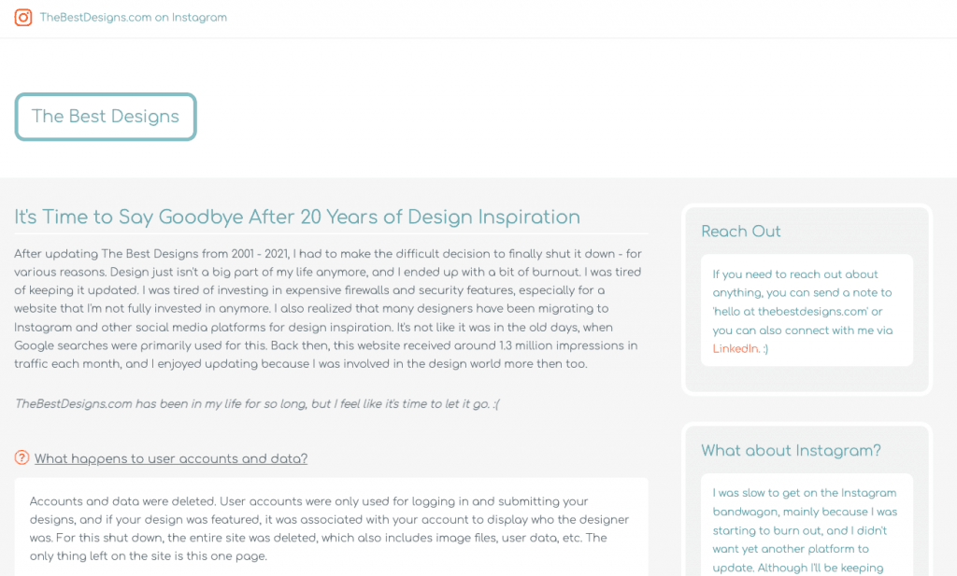This screenshot has width=957, height=576.
Task: Click The Best Designs logo button
Action: point(106,117)
